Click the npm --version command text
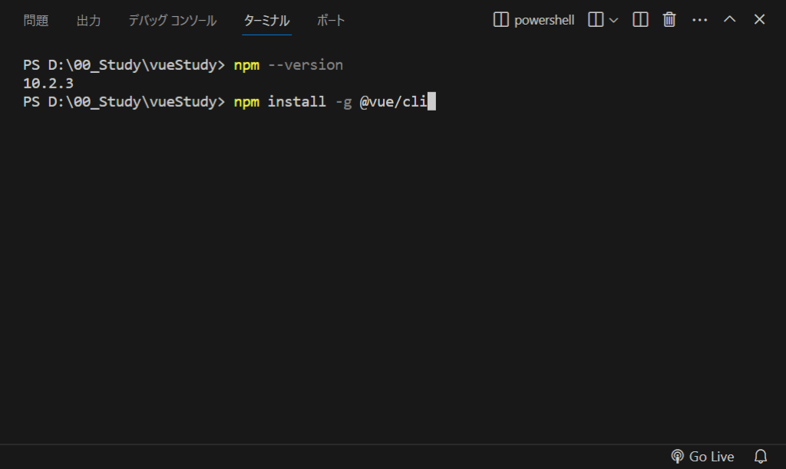Screen dimensions: 786x469 [288, 65]
